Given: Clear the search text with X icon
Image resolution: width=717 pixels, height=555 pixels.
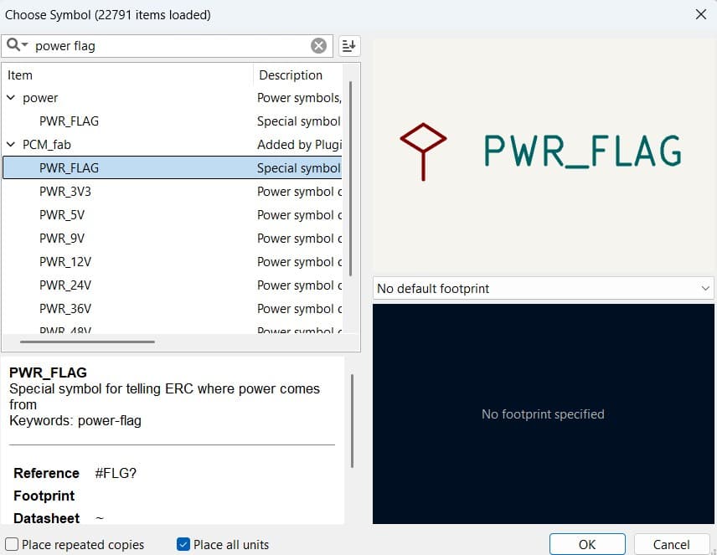Looking at the screenshot, I should point(319,46).
